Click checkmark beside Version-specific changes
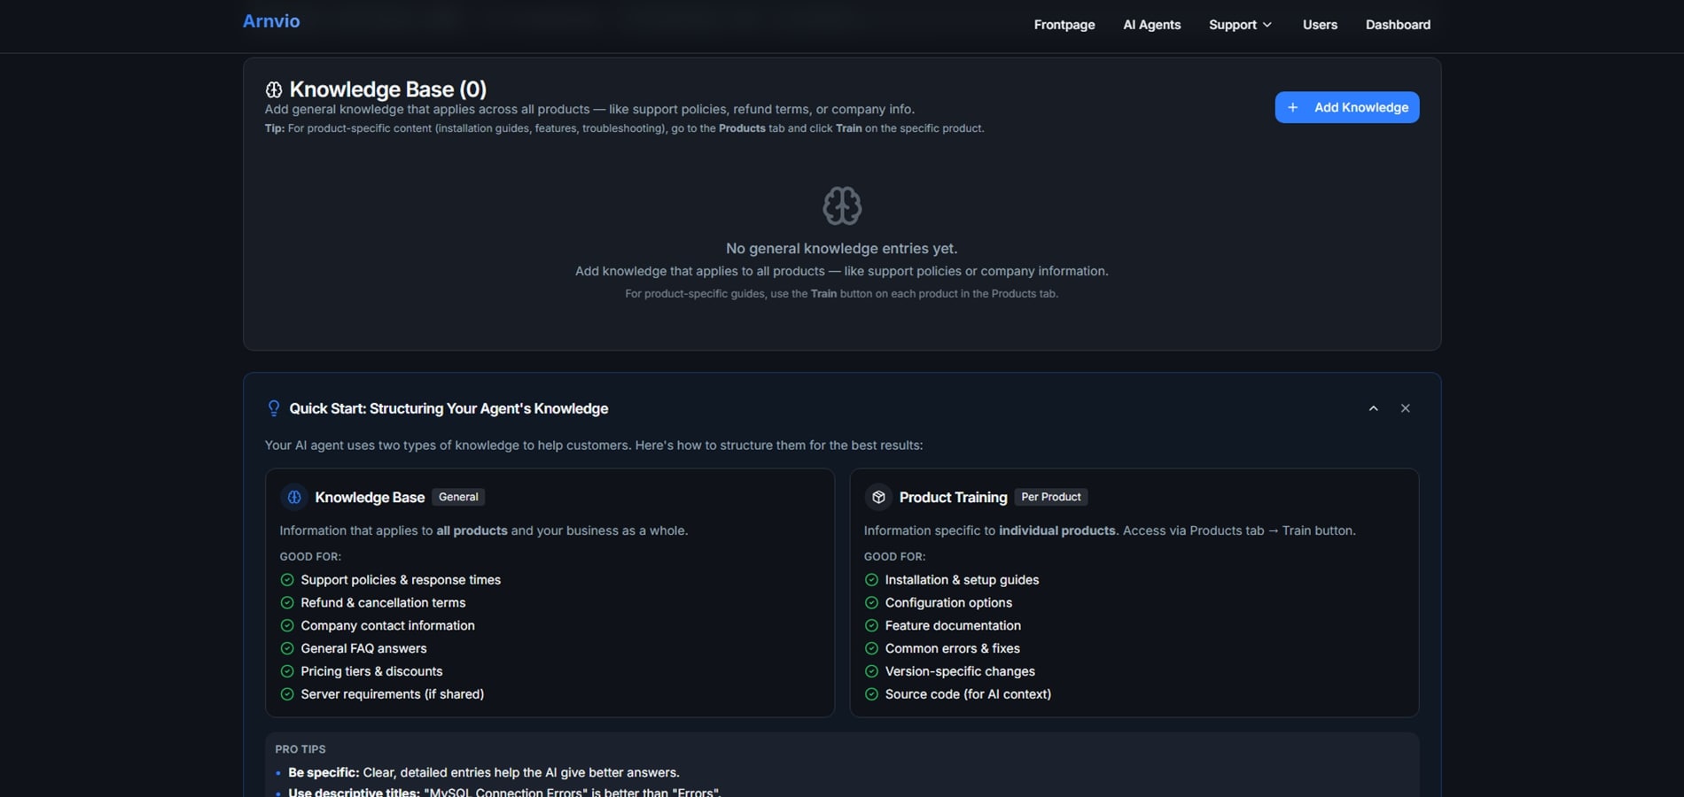Screen dimensions: 1684x797 871,672
